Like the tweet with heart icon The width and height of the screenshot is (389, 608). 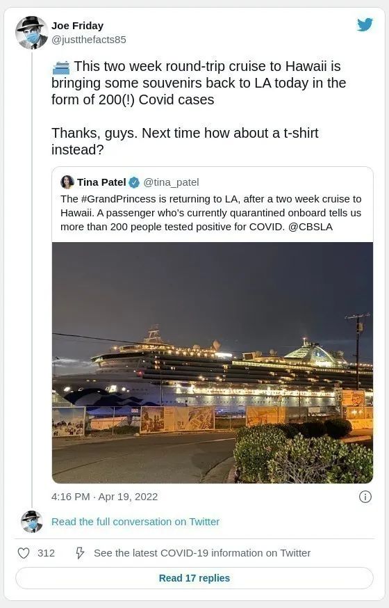[24, 553]
